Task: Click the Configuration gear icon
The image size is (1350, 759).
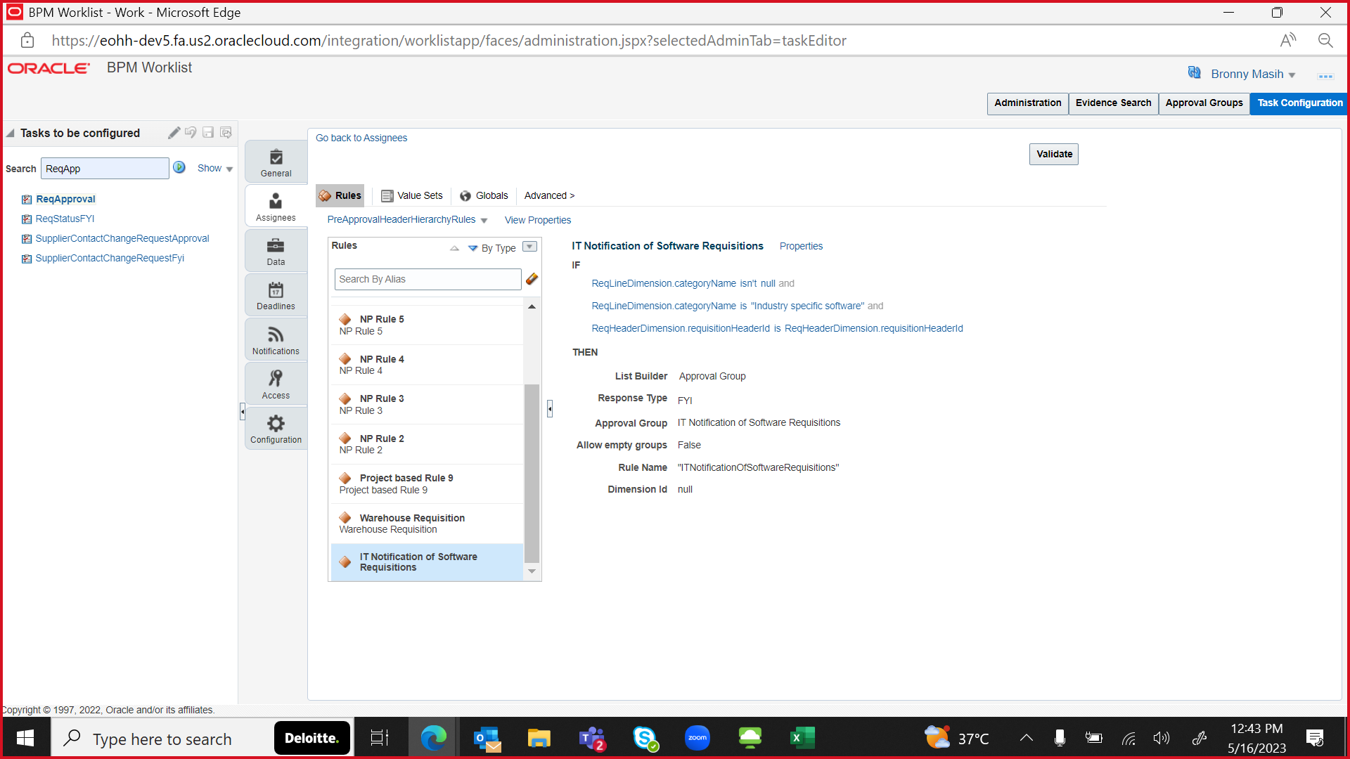Action: click(x=275, y=424)
